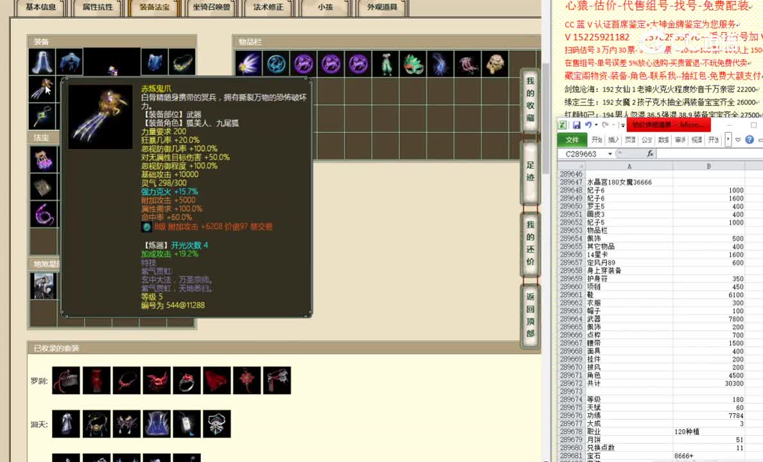Select the last 罗刹 set tassel icon
This screenshot has height=462, width=763.
point(277,381)
